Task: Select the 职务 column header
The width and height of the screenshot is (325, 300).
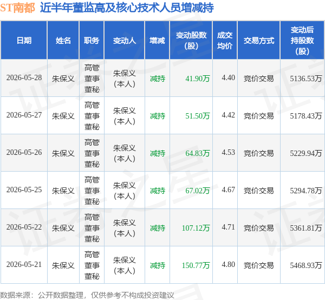Action: pos(92,41)
